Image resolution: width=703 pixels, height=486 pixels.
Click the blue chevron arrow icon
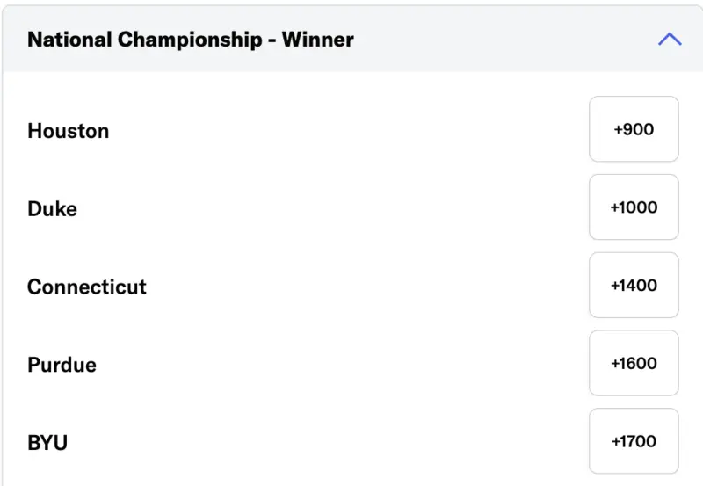(x=670, y=40)
